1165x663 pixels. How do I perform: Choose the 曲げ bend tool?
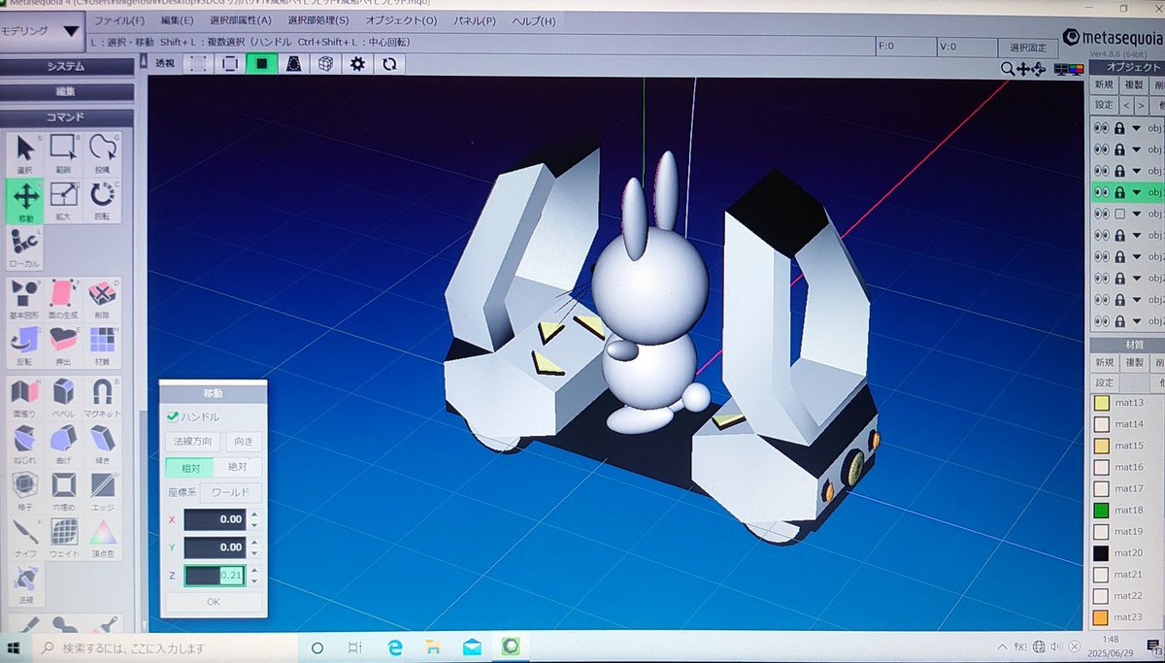tap(64, 444)
